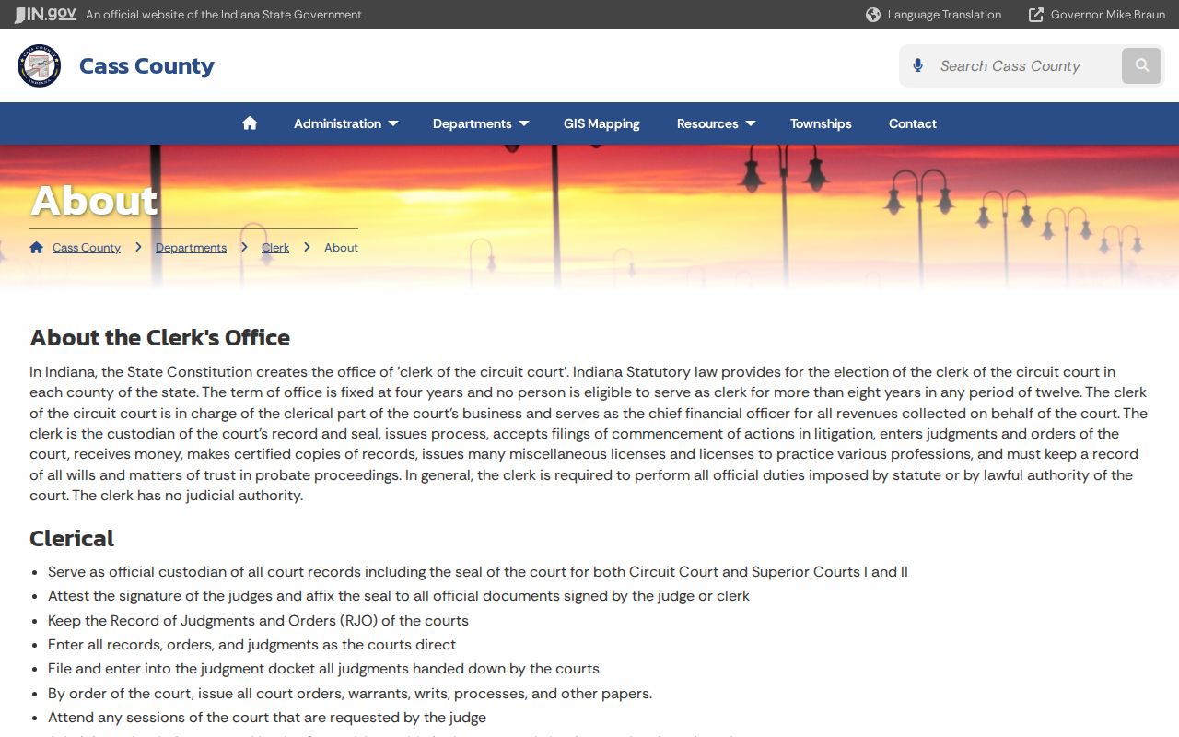Screen dimensions: 1179x737
Task: Click the microphone voice search icon
Action: (x=917, y=65)
